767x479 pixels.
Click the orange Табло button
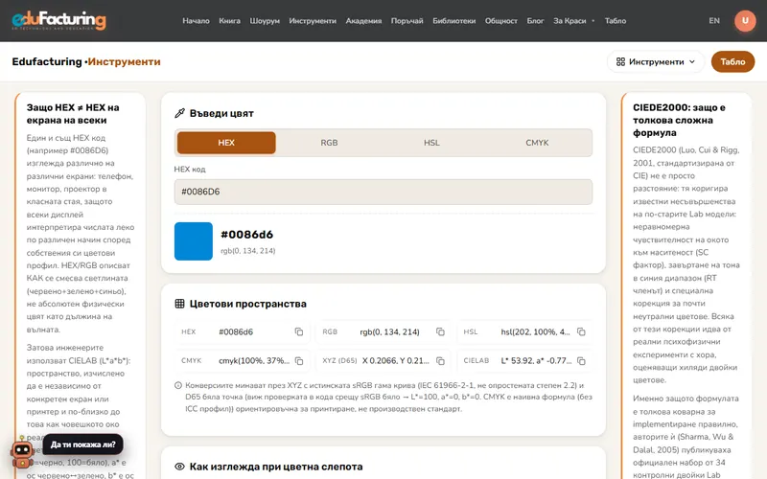732,61
